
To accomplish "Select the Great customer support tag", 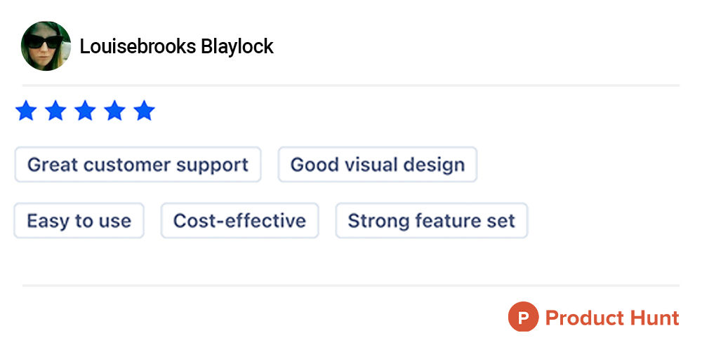I will point(138,165).
